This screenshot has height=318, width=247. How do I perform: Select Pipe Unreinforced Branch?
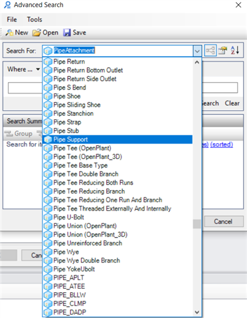pos(118,243)
